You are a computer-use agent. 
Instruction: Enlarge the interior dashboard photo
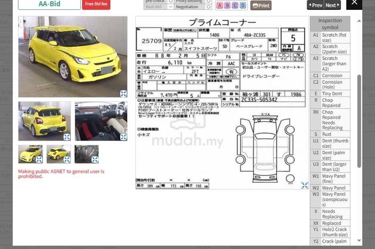(x=124, y=137)
